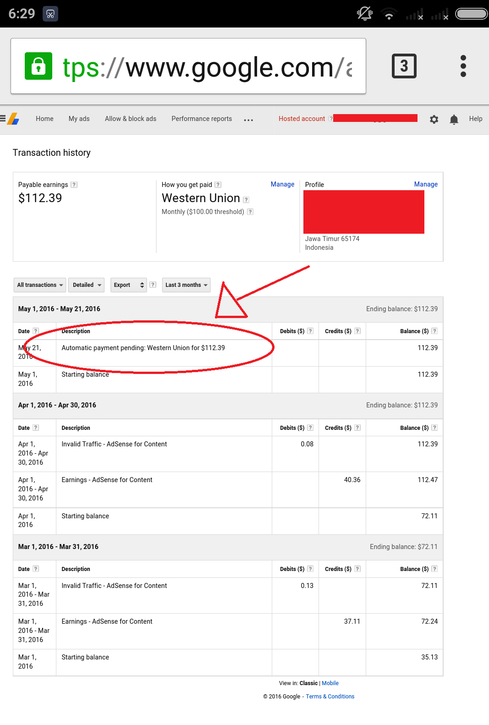Expand the Detailed view dropdown
This screenshot has height=725, width=489.
[x=87, y=285]
